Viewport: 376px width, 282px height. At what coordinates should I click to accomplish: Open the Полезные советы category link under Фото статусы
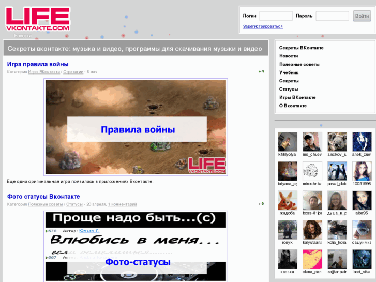point(46,204)
